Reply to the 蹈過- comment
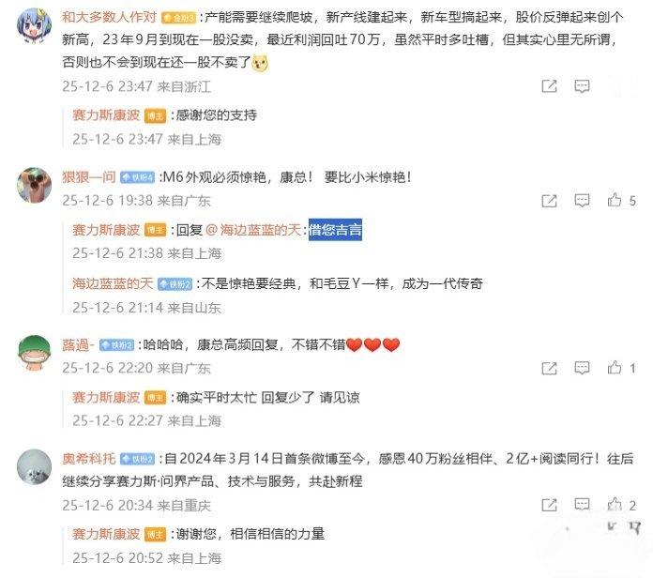Image resolution: width=653 pixels, height=578 pixels. click(x=582, y=368)
